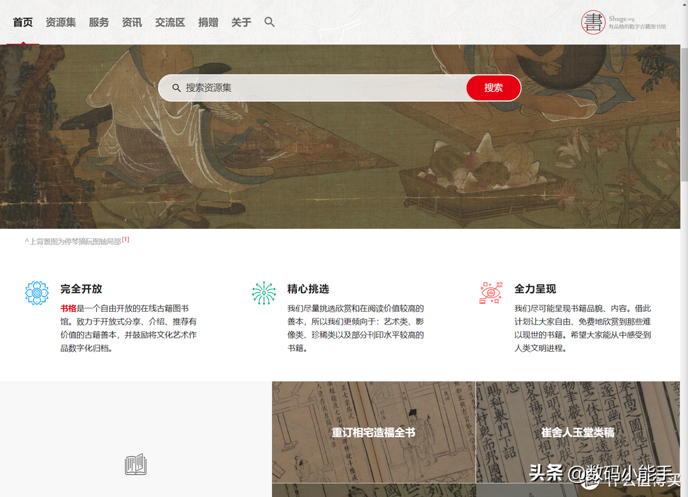688x497 pixels.
Task: Click the green fireworks icon beside 精心挑选
Action: pos(264,291)
